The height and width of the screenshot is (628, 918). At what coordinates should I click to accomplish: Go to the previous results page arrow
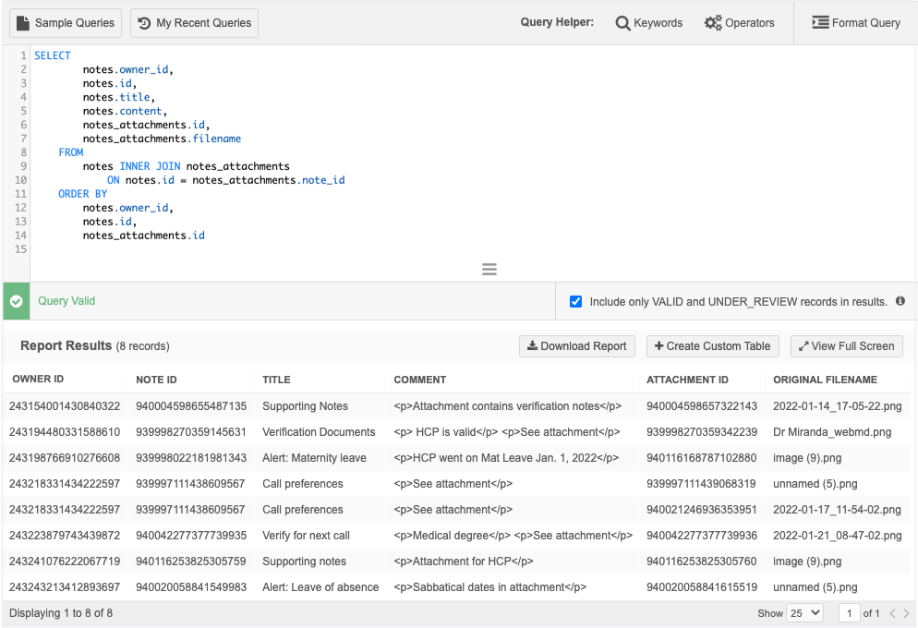coord(892,613)
